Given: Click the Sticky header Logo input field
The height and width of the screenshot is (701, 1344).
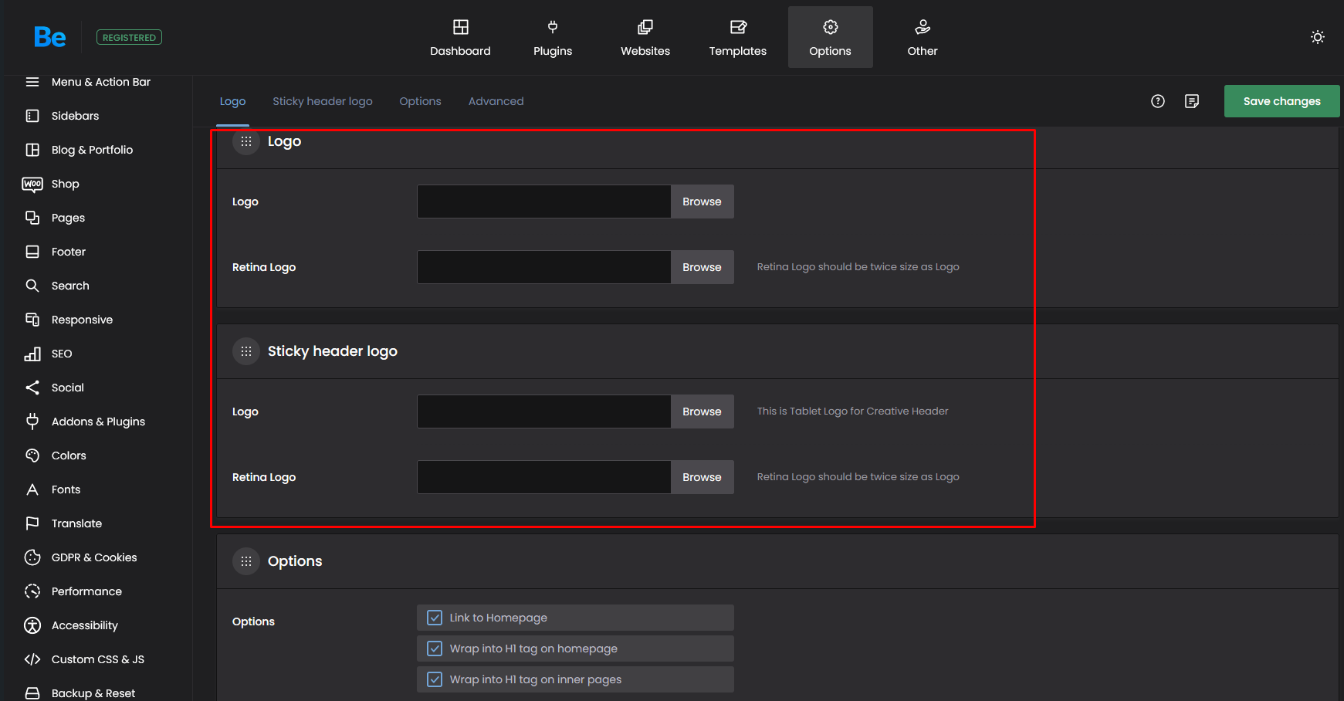Looking at the screenshot, I should coord(544,411).
